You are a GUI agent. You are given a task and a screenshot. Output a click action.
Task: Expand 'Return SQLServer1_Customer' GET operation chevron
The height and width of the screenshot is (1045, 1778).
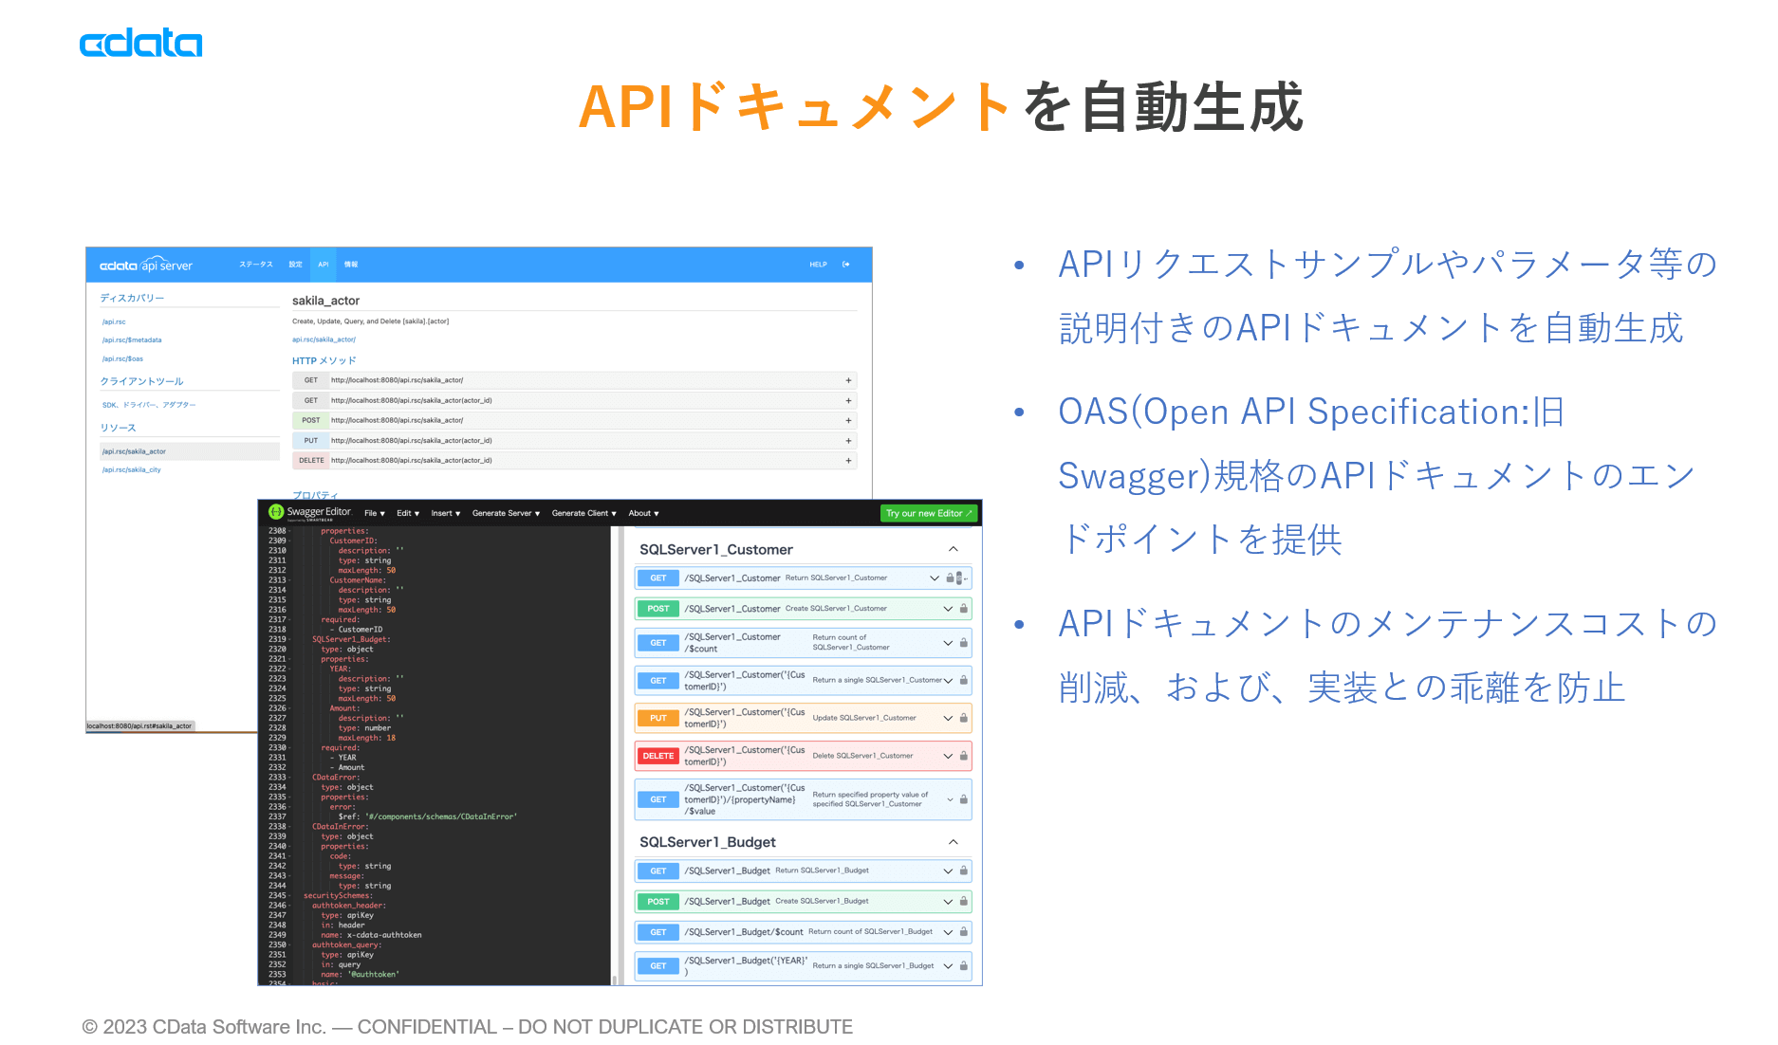point(935,578)
